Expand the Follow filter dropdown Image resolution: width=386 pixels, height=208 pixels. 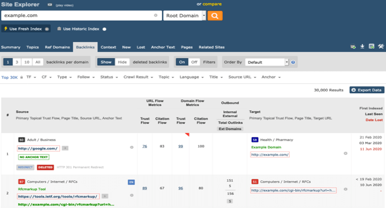[86, 77]
